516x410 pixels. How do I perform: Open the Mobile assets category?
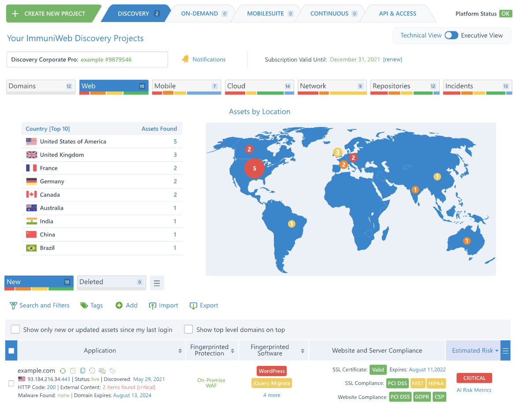tap(186, 86)
